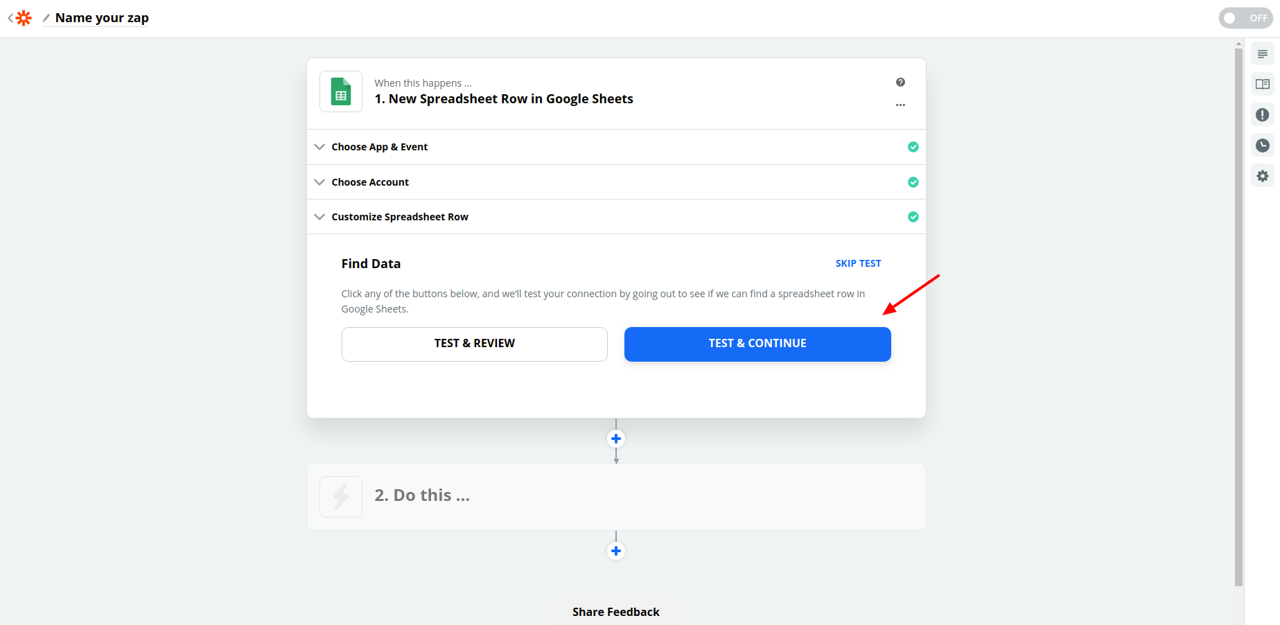The width and height of the screenshot is (1280, 625).
Task: Click the lightning bolt icon on step 2
Action: click(340, 496)
